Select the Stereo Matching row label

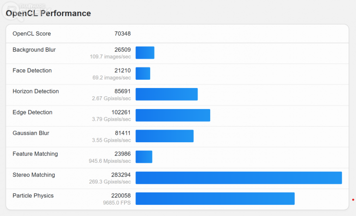click(34, 175)
